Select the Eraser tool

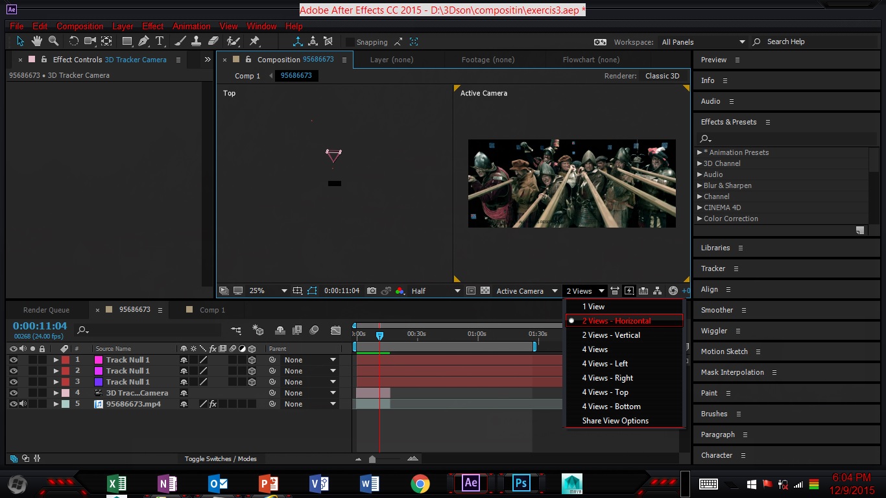[x=213, y=41]
